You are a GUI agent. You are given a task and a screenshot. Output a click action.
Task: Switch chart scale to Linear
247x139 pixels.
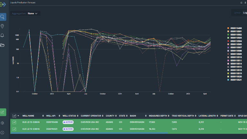coord(237,13)
